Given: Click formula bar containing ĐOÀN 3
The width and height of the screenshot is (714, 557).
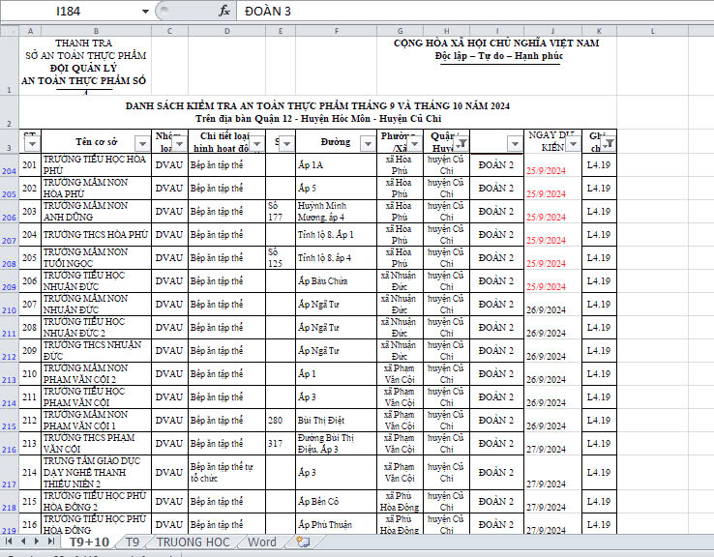Looking at the screenshot, I should click(464, 11).
